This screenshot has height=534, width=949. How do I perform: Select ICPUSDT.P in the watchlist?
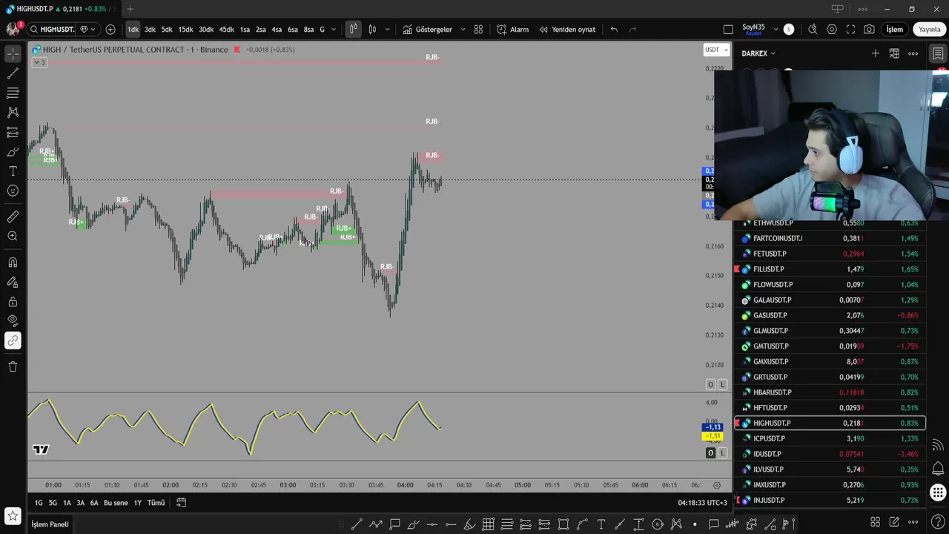(x=830, y=438)
